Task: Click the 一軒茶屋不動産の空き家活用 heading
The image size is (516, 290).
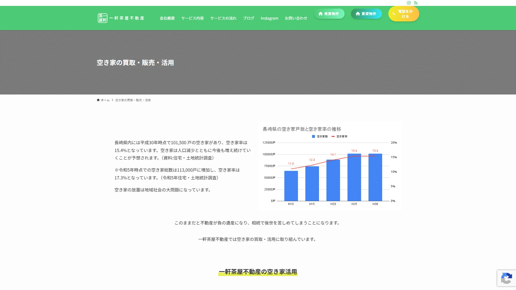Action: pyautogui.click(x=258, y=272)
